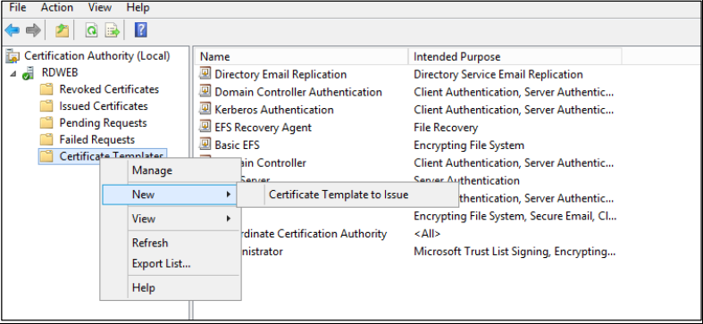Open the Action menu
Screen dimensions: 703x324
point(57,8)
